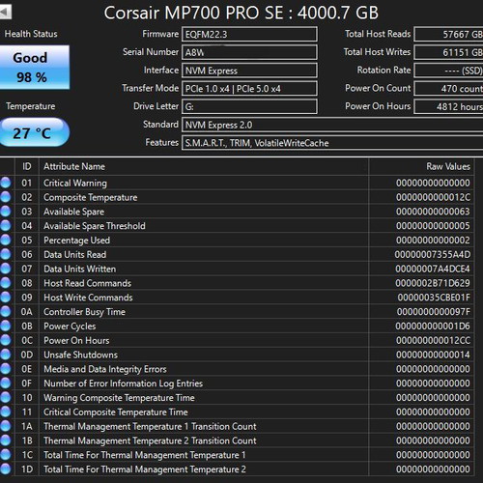This screenshot has width=483, height=483.
Task: Click the Power On Hours value field
Action: [x=448, y=106]
